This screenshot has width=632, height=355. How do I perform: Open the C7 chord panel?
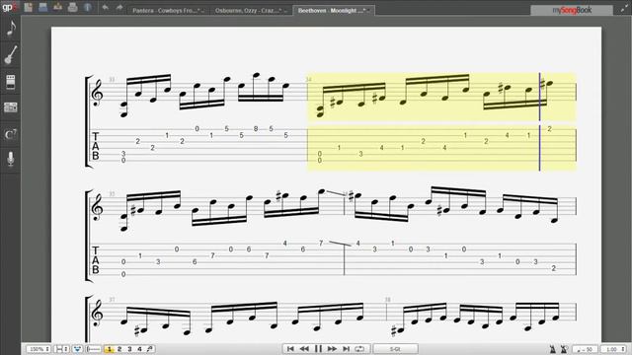pyautogui.click(x=11, y=134)
